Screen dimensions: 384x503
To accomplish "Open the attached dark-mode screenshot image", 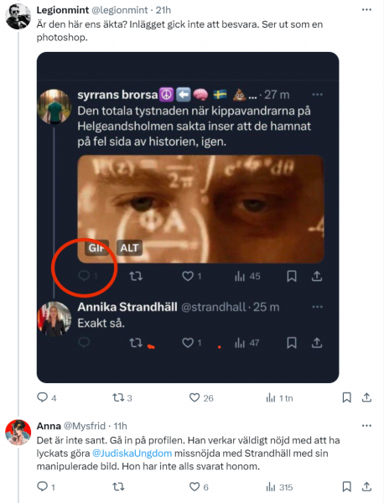I will (x=188, y=217).
